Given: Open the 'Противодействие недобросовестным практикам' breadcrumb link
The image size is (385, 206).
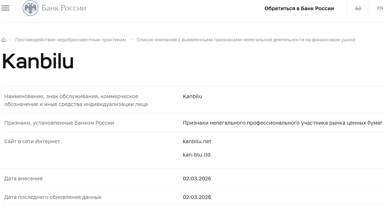Looking at the screenshot, I should (71, 40).
